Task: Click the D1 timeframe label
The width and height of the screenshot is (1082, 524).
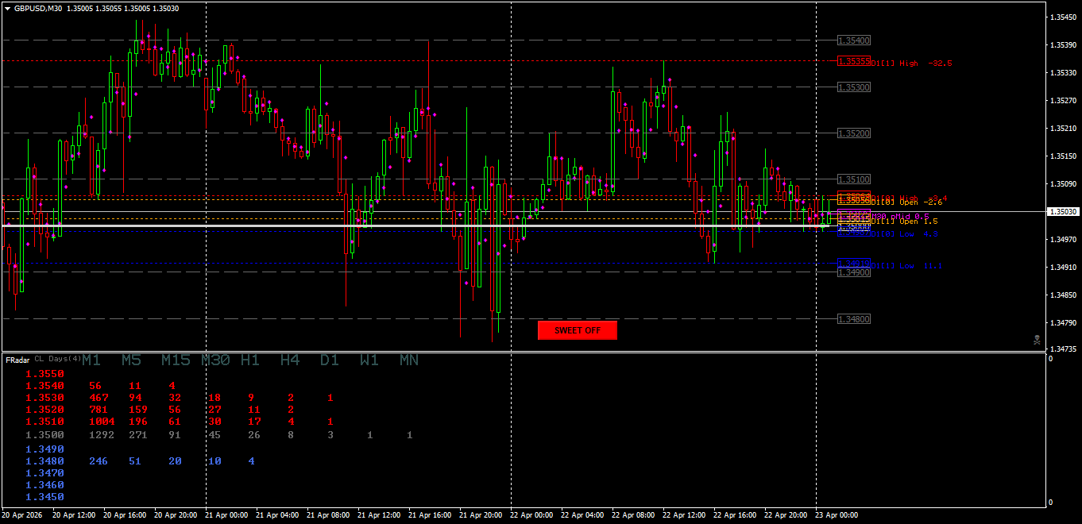Action: [x=330, y=360]
